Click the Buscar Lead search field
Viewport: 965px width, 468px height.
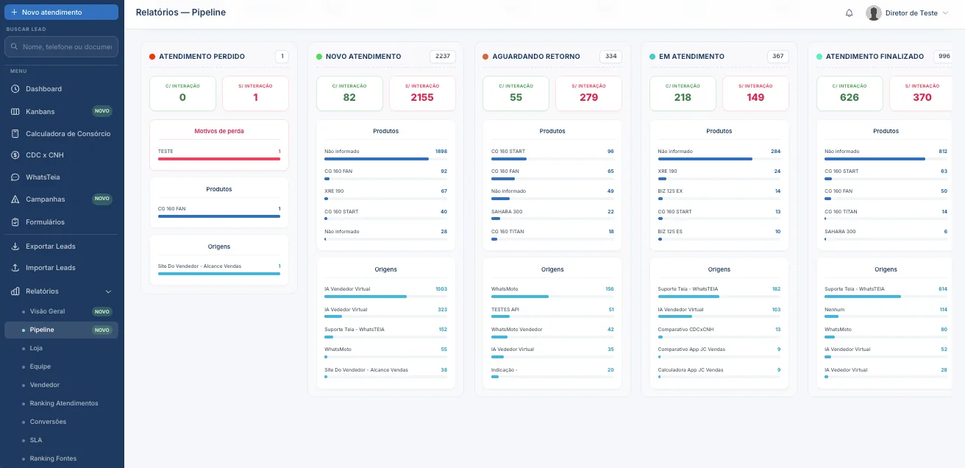(x=61, y=47)
